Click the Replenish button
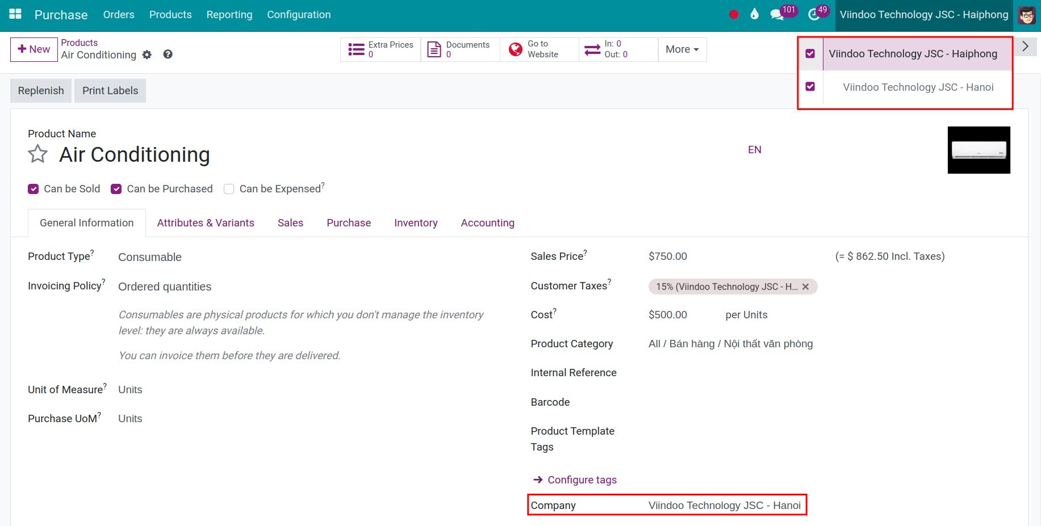The width and height of the screenshot is (1041, 526). coord(41,91)
